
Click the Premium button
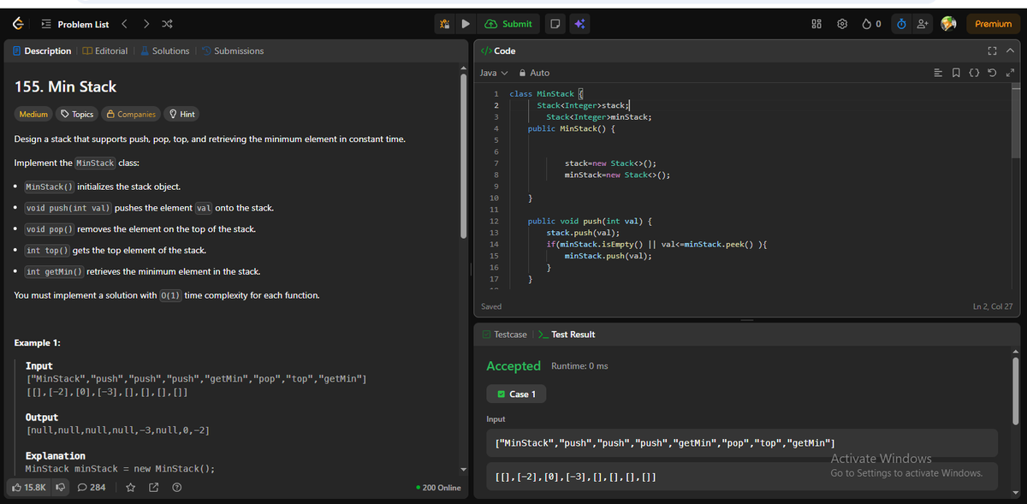click(x=993, y=24)
